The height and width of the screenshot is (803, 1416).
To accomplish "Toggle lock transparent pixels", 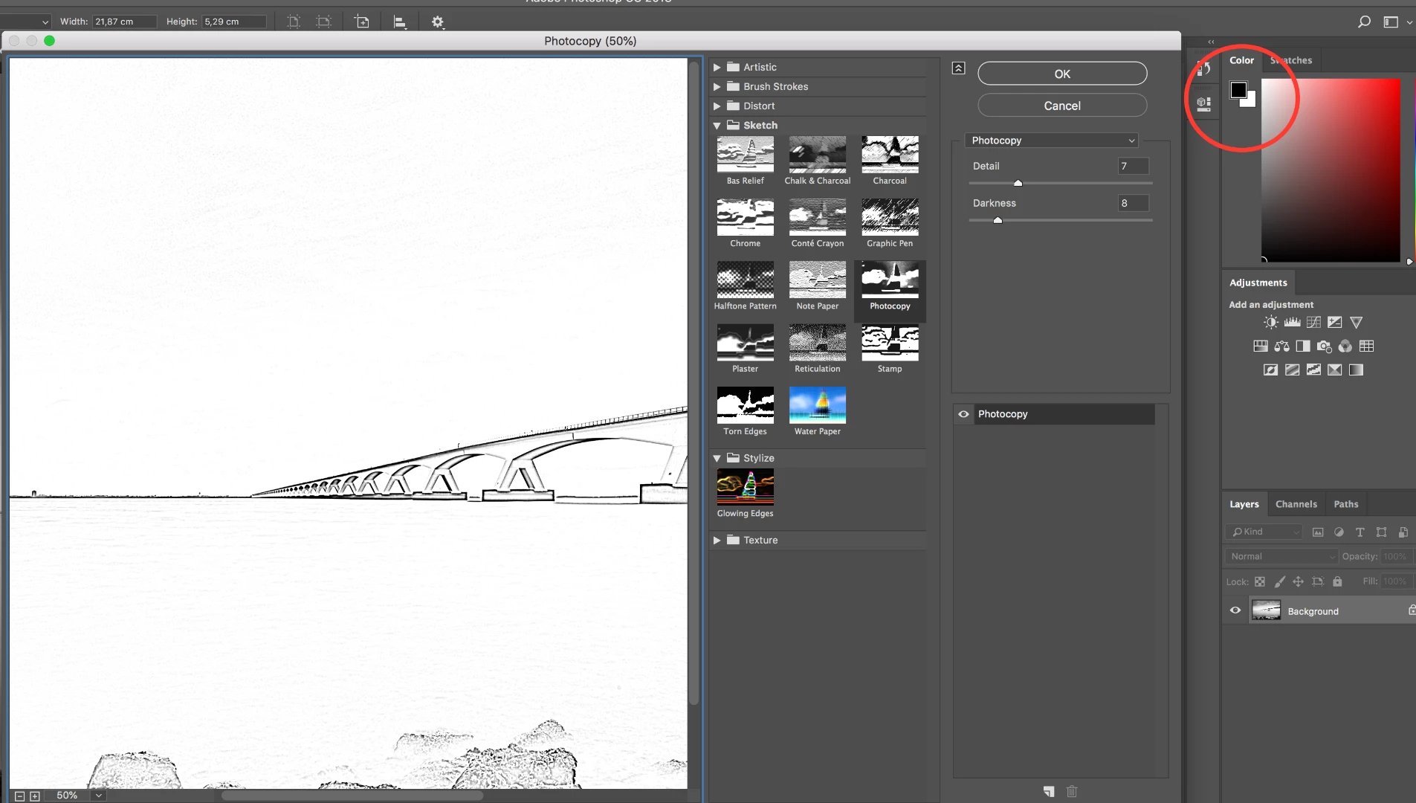I will 1260,581.
